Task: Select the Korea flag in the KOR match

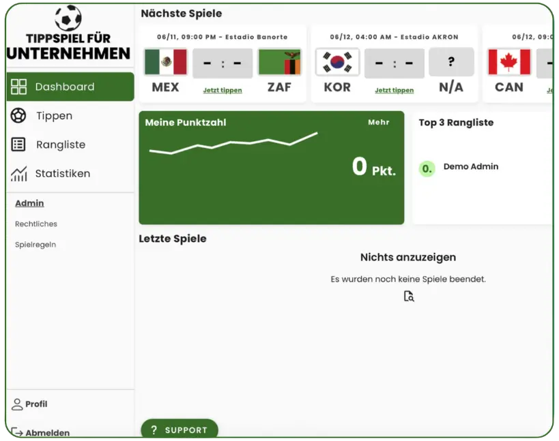Action: point(336,62)
